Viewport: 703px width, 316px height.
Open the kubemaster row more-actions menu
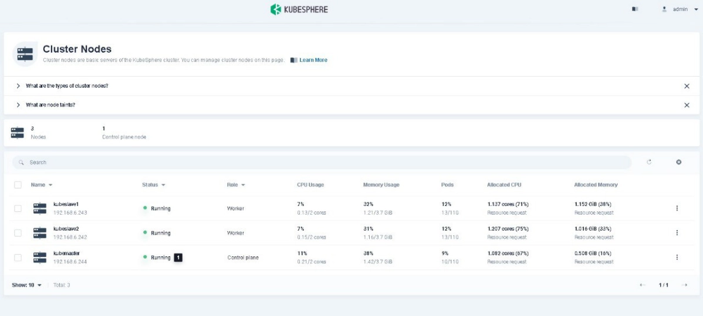(677, 257)
